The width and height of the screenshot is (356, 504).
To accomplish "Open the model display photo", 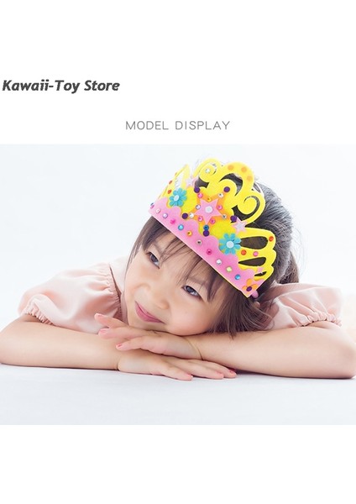I will 178,285.
